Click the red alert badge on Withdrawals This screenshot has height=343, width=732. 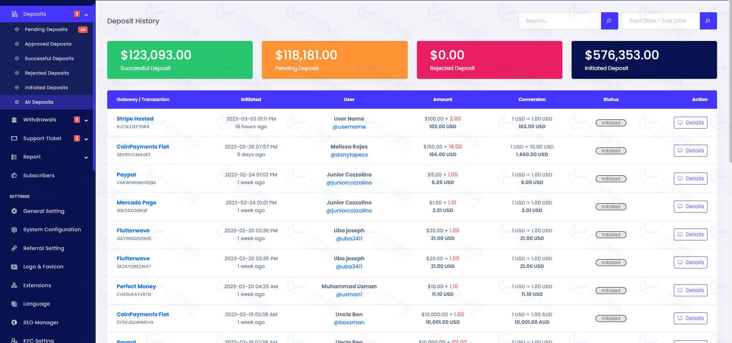coord(77,119)
